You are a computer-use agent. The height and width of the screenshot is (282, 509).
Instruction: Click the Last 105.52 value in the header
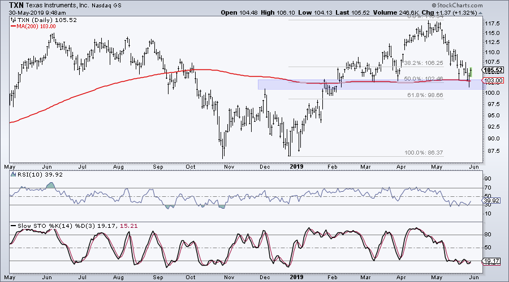click(352, 12)
